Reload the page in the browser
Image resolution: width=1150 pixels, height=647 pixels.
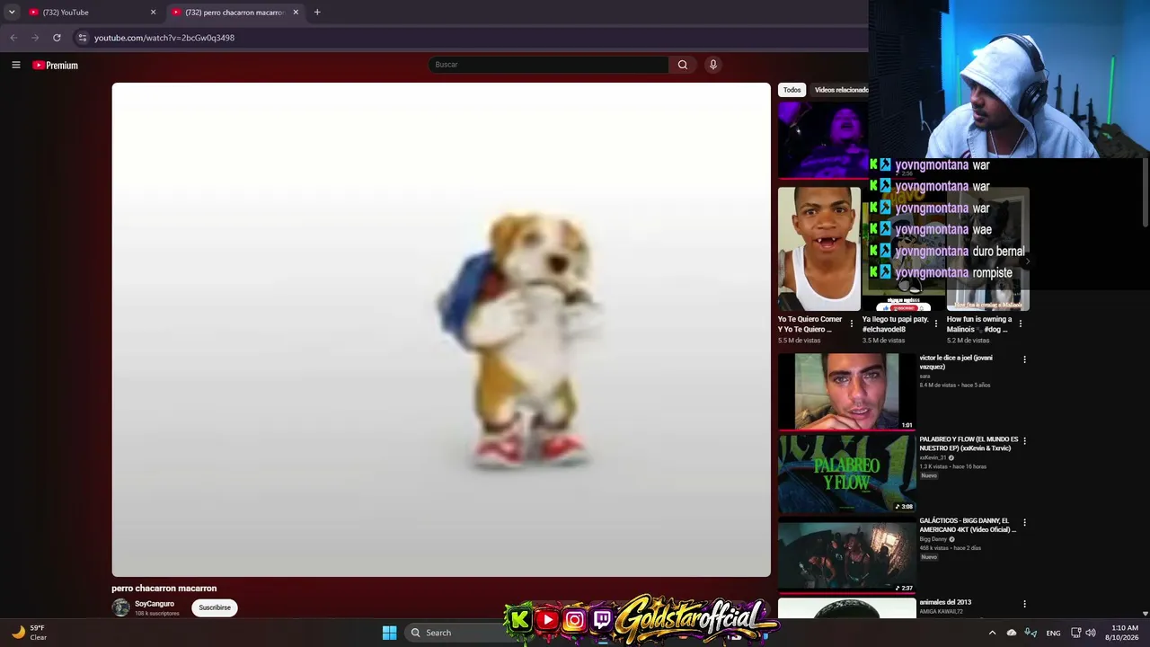(57, 38)
